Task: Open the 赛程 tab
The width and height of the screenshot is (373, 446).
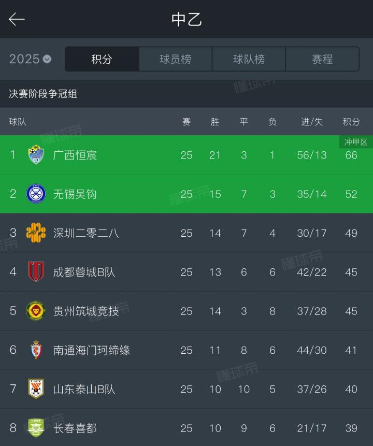Action: coord(322,59)
